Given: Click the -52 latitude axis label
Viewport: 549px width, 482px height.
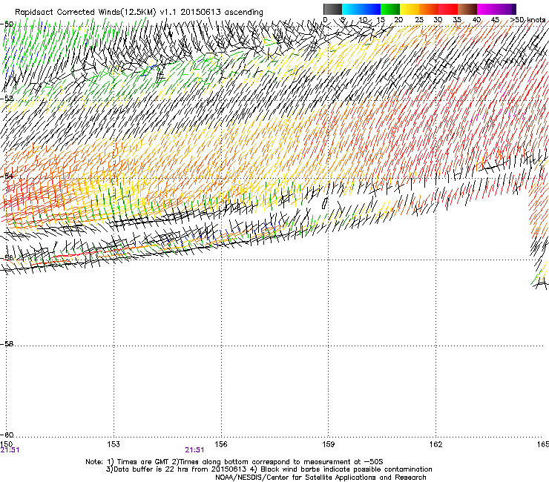Looking at the screenshot, I should [x=7, y=99].
